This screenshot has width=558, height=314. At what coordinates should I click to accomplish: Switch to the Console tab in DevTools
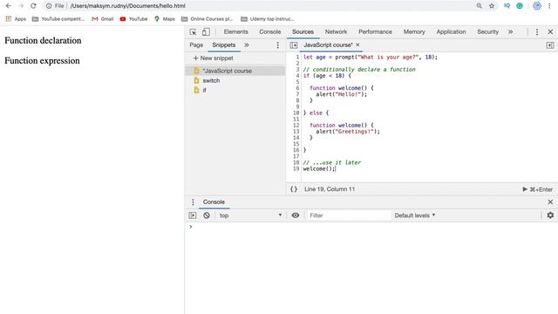click(x=269, y=31)
